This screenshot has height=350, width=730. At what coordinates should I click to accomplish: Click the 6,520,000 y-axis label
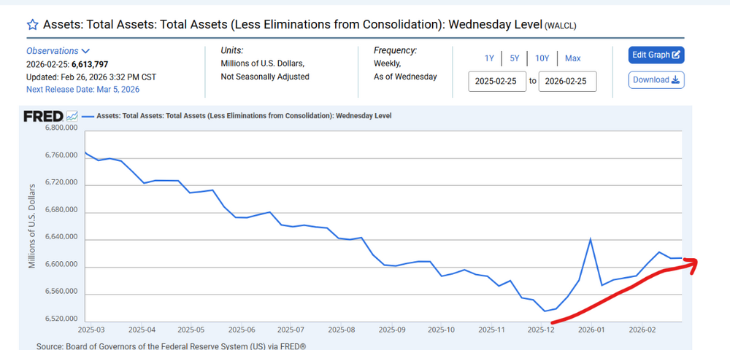[x=61, y=319]
